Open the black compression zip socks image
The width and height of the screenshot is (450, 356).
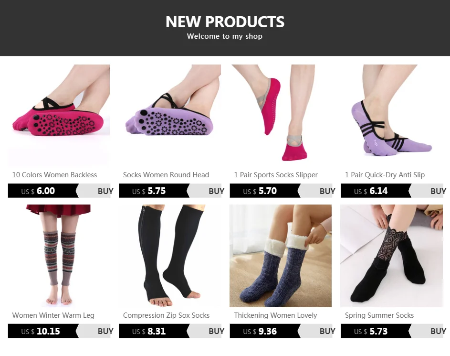tap(170, 256)
